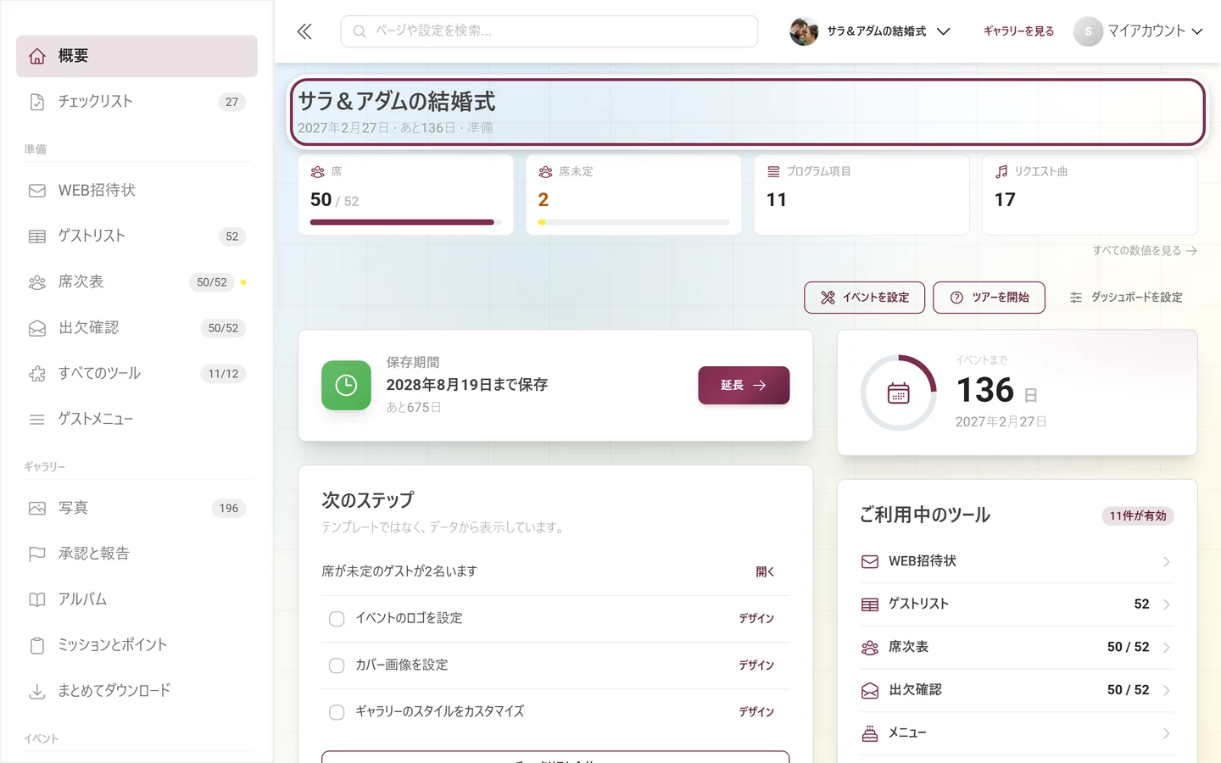Check the イベントのロゴを設定 step
The width and height of the screenshot is (1221, 763).
(x=337, y=619)
